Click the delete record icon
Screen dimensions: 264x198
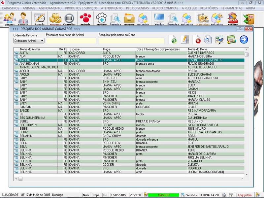click(197, 40)
